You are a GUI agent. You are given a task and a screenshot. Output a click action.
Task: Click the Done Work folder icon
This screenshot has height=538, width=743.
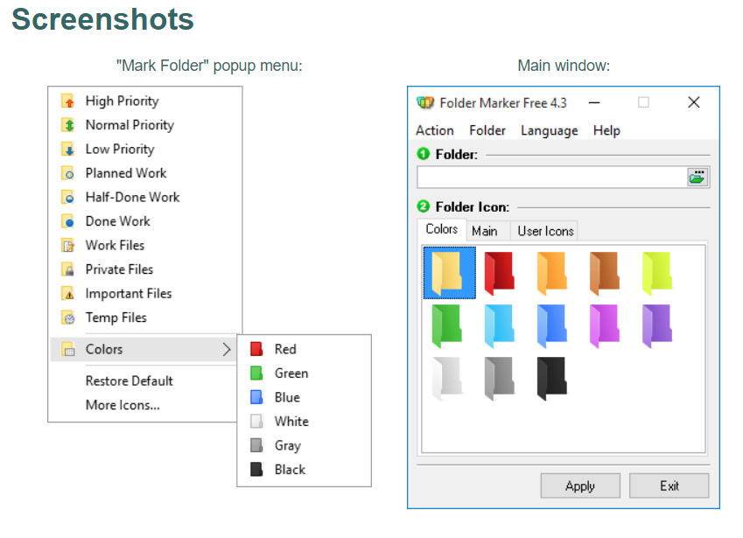pos(68,221)
